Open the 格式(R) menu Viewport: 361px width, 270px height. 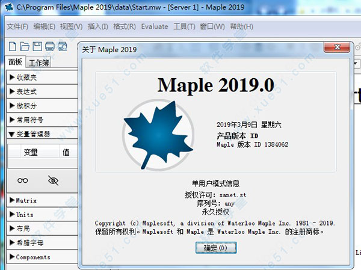[x=125, y=26]
